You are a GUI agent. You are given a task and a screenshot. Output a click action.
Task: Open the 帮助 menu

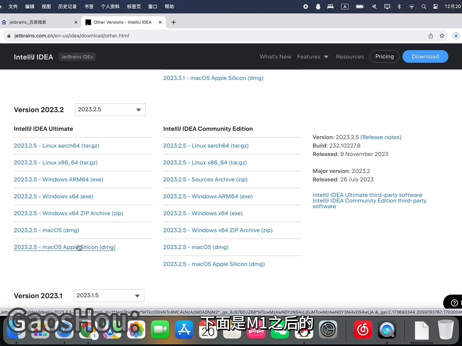click(169, 6)
